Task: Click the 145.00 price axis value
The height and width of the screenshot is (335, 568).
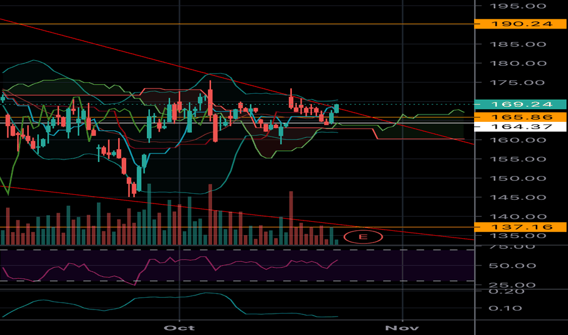Action: click(517, 197)
